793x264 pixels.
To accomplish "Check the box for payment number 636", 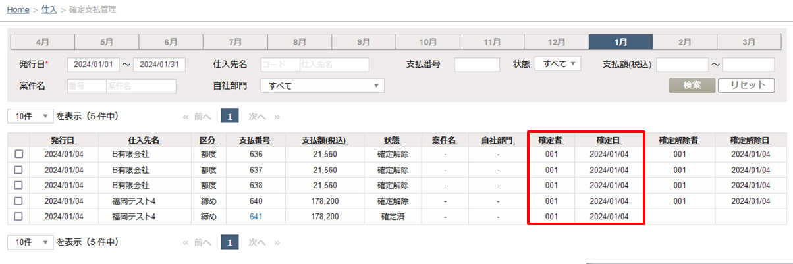I will tap(18, 154).
